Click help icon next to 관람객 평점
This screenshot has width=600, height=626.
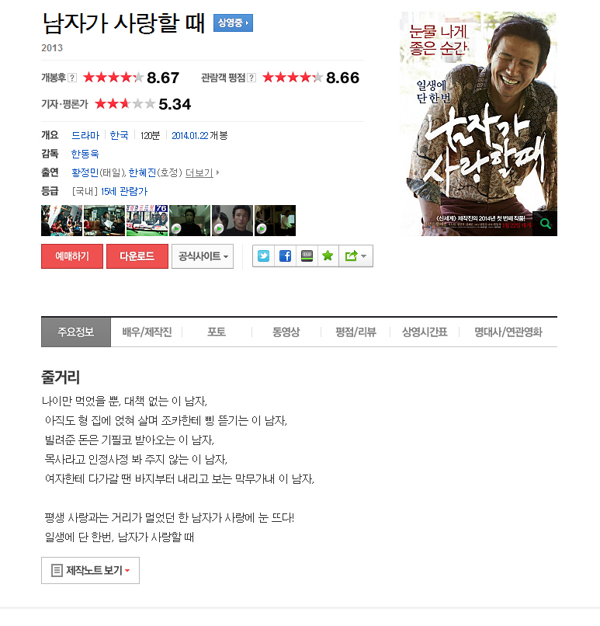click(251, 78)
